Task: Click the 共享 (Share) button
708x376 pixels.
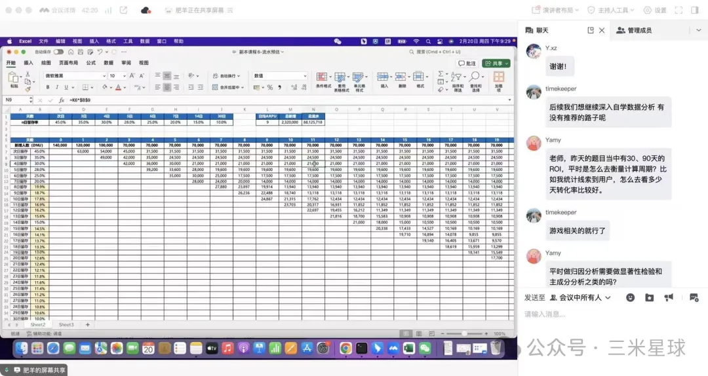Action: (x=496, y=64)
